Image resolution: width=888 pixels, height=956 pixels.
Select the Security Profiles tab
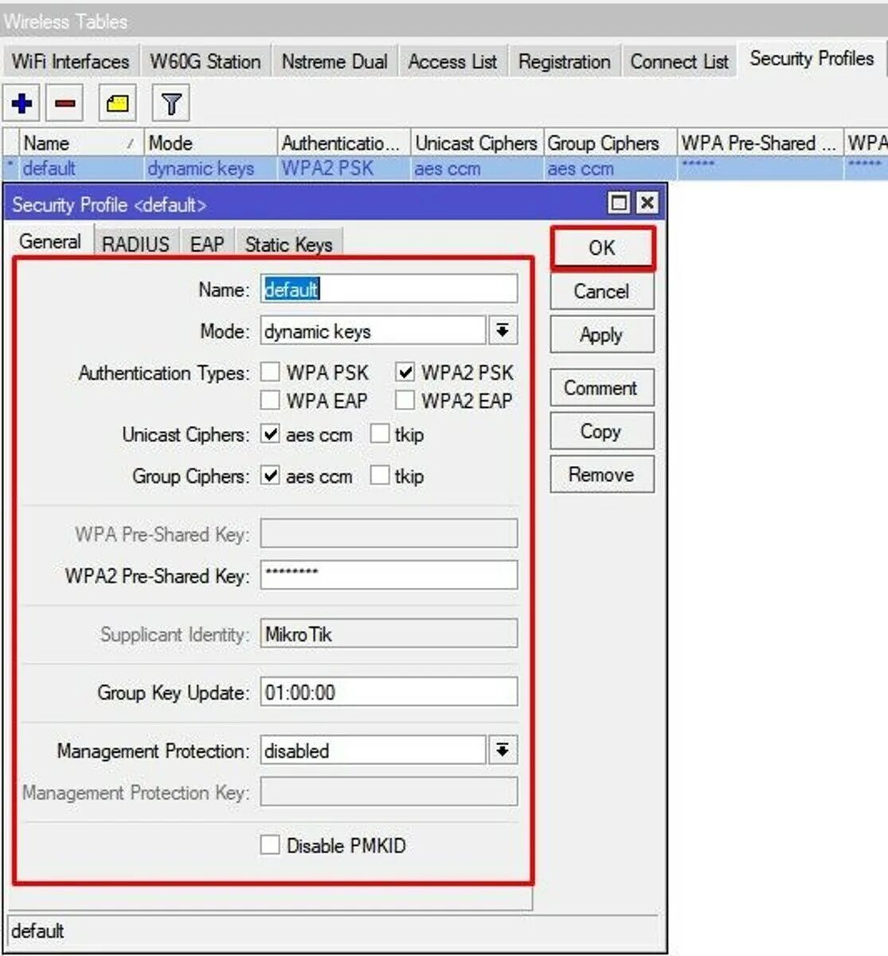pos(812,59)
